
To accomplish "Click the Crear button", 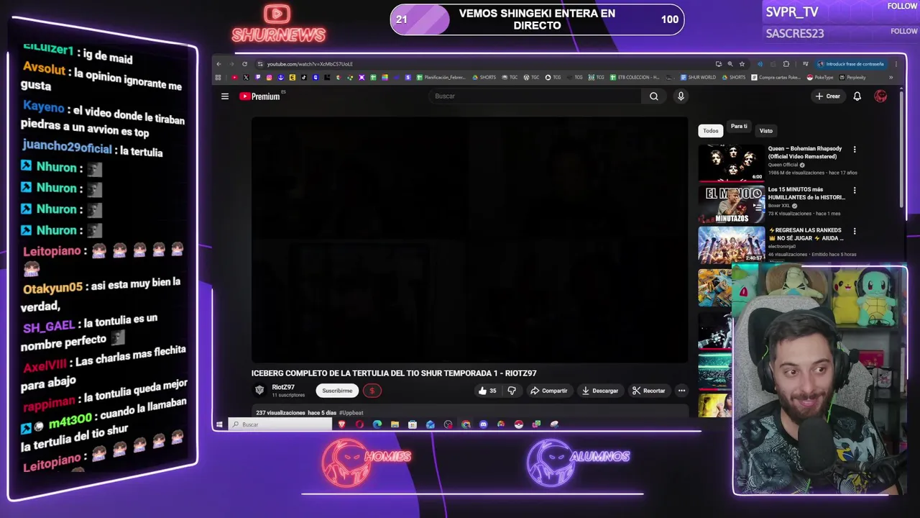I will point(827,96).
